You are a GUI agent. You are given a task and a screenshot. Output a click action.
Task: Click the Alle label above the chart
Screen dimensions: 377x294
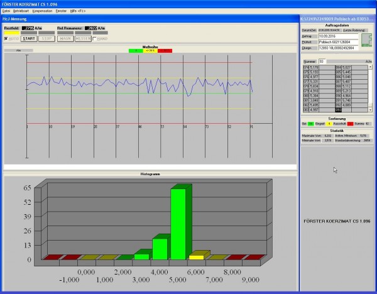point(18,50)
